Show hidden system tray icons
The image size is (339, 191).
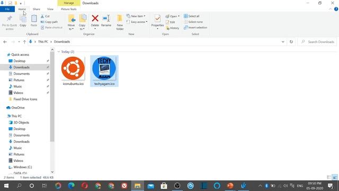pyautogui.click(x=260, y=186)
